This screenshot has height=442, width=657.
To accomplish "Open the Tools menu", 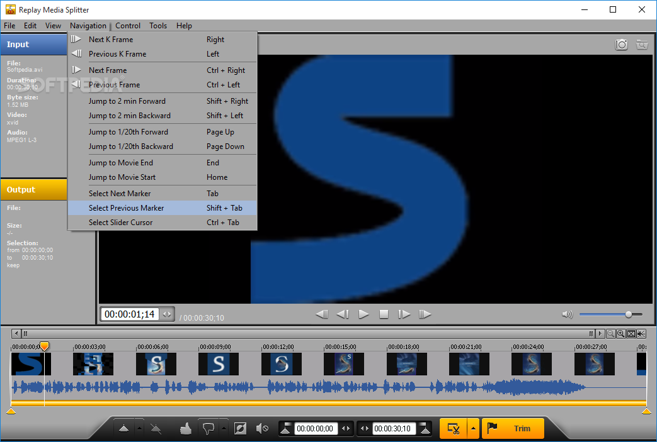I will click(x=158, y=26).
